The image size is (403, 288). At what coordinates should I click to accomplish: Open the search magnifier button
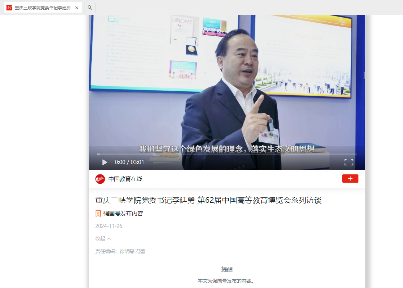(x=90, y=7)
